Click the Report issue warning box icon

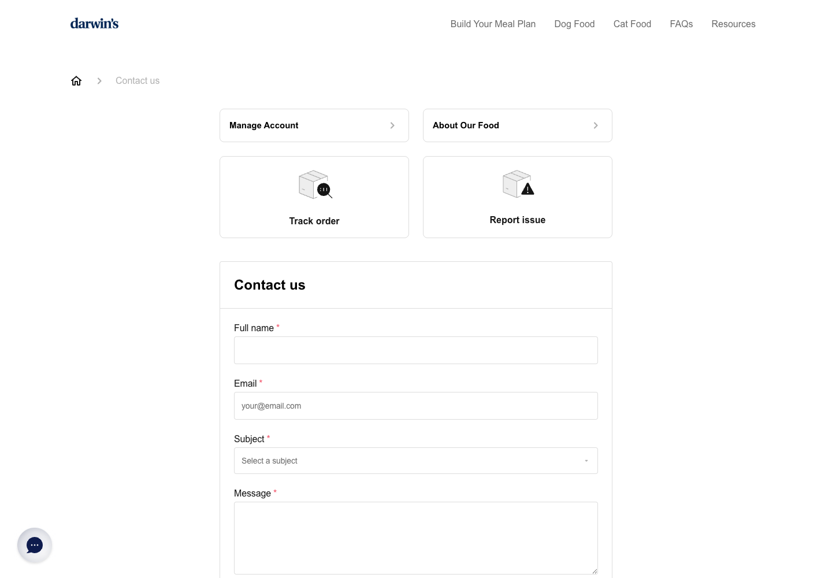(x=518, y=184)
